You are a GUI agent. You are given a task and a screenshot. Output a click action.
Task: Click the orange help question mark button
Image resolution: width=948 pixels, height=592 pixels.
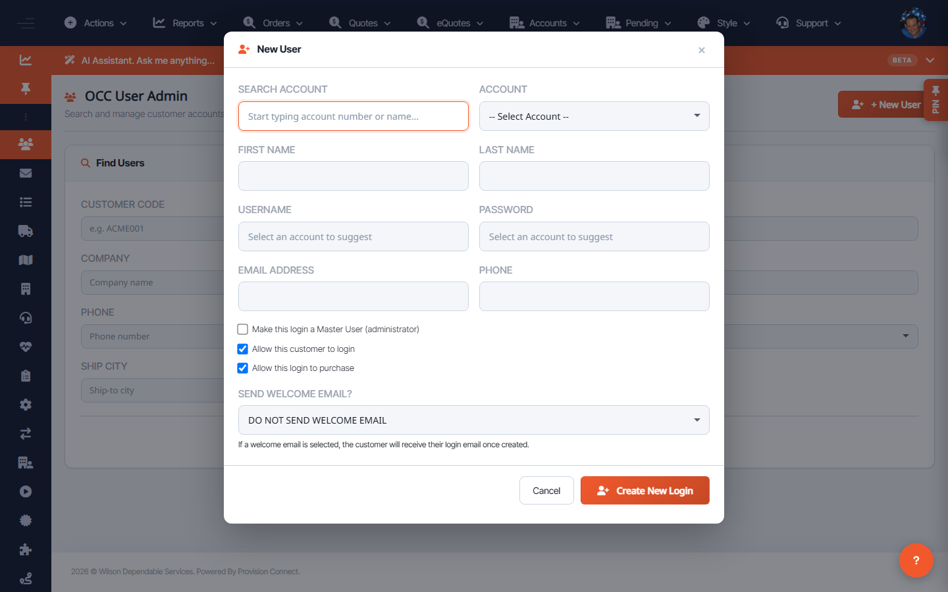tap(916, 560)
